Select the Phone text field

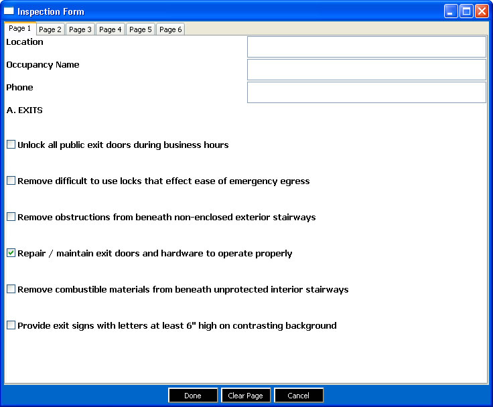click(366, 92)
